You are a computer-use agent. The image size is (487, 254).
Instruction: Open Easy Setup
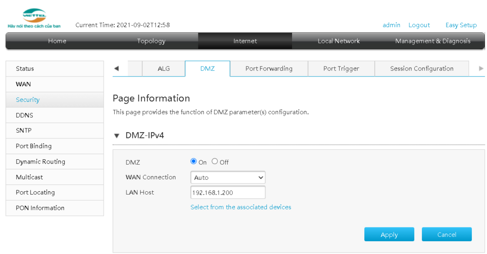click(x=461, y=25)
